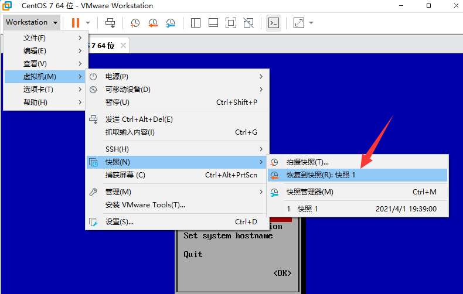Screen dimensions: 463x294
Task: Click the Take Snapshot toolbar icon
Action: [135, 23]
